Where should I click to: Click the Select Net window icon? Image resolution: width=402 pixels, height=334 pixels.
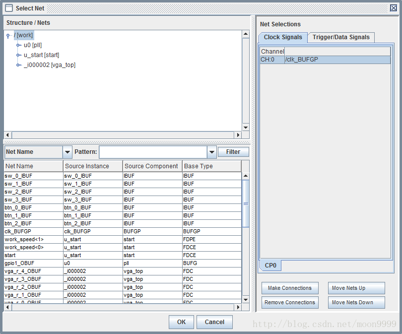click(x=9, y=8)
